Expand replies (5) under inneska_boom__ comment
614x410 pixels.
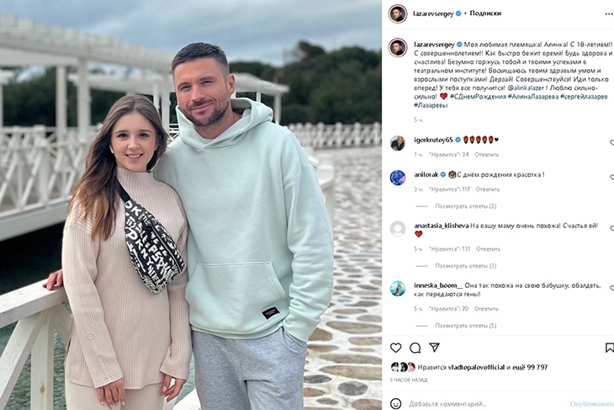[465, 326]
